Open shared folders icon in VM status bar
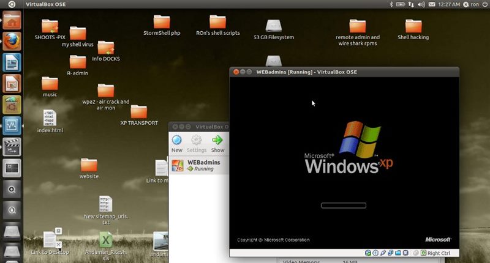The image size is (490, 263). (398, 253)
